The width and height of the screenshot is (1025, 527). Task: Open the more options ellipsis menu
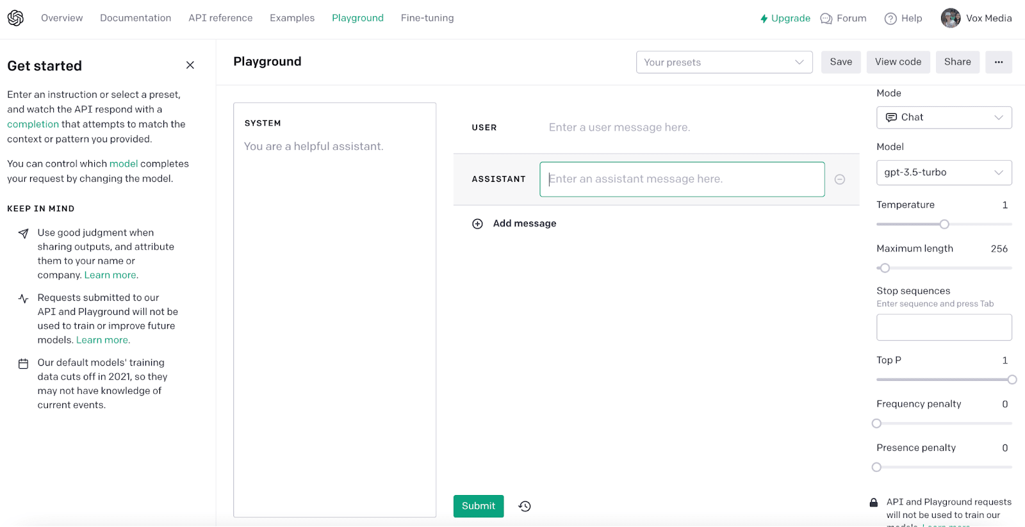click(x=999, y=62)
